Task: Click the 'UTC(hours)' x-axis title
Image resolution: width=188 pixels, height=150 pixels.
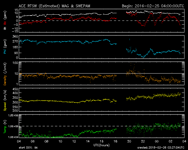Action: pos(101,145)
